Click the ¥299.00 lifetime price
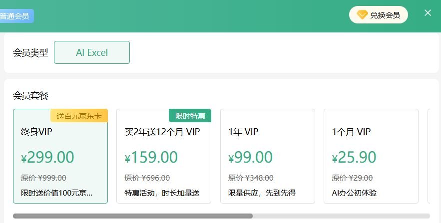 (47, 158)
